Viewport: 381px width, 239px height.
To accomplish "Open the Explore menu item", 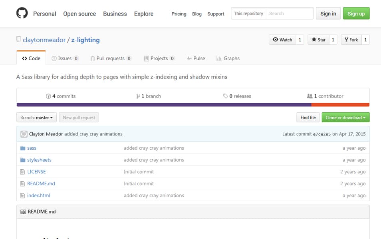I will pyautogui.click(x=144, y=14).
